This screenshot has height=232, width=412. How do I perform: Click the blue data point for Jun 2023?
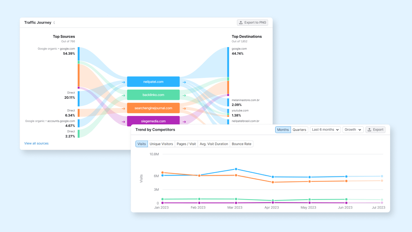[x=346, y=177]
